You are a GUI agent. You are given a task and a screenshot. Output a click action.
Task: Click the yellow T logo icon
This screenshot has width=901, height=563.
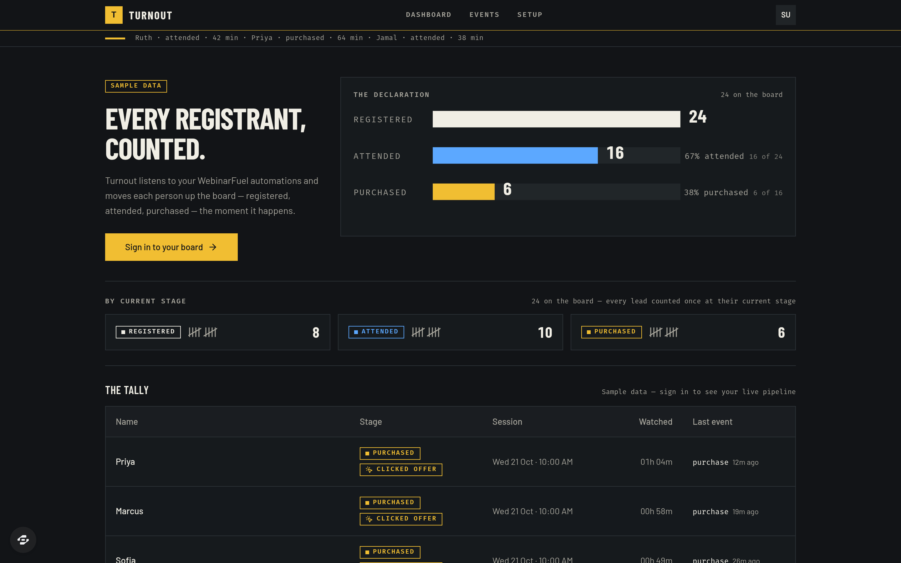[x=114, y=15]
